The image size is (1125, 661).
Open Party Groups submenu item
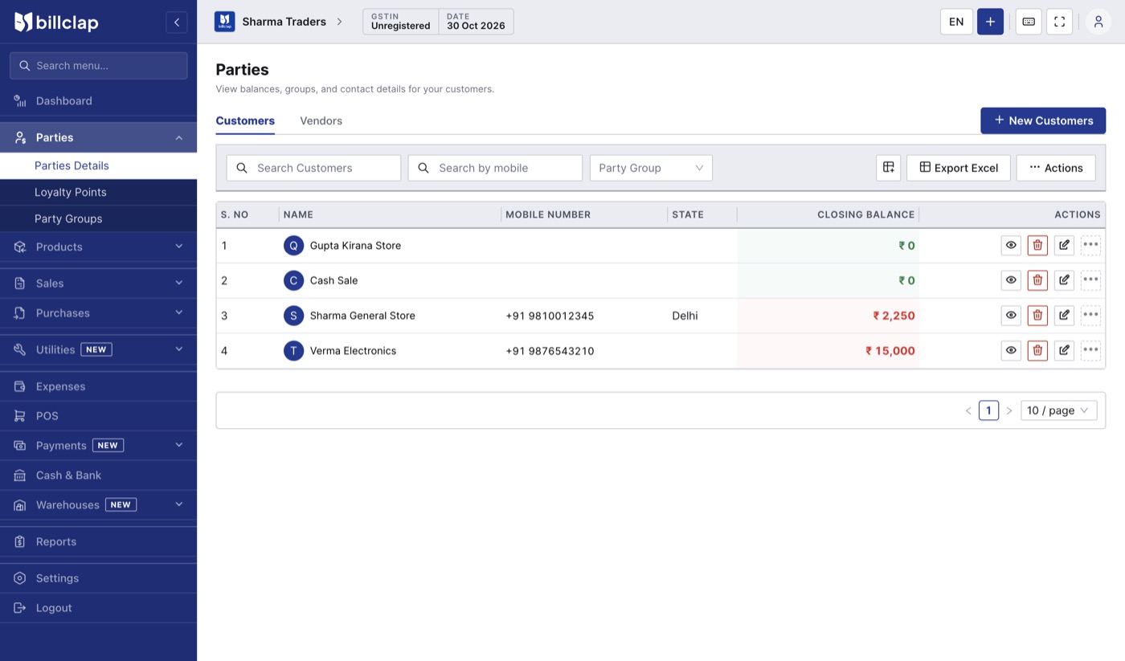point(98,218)
